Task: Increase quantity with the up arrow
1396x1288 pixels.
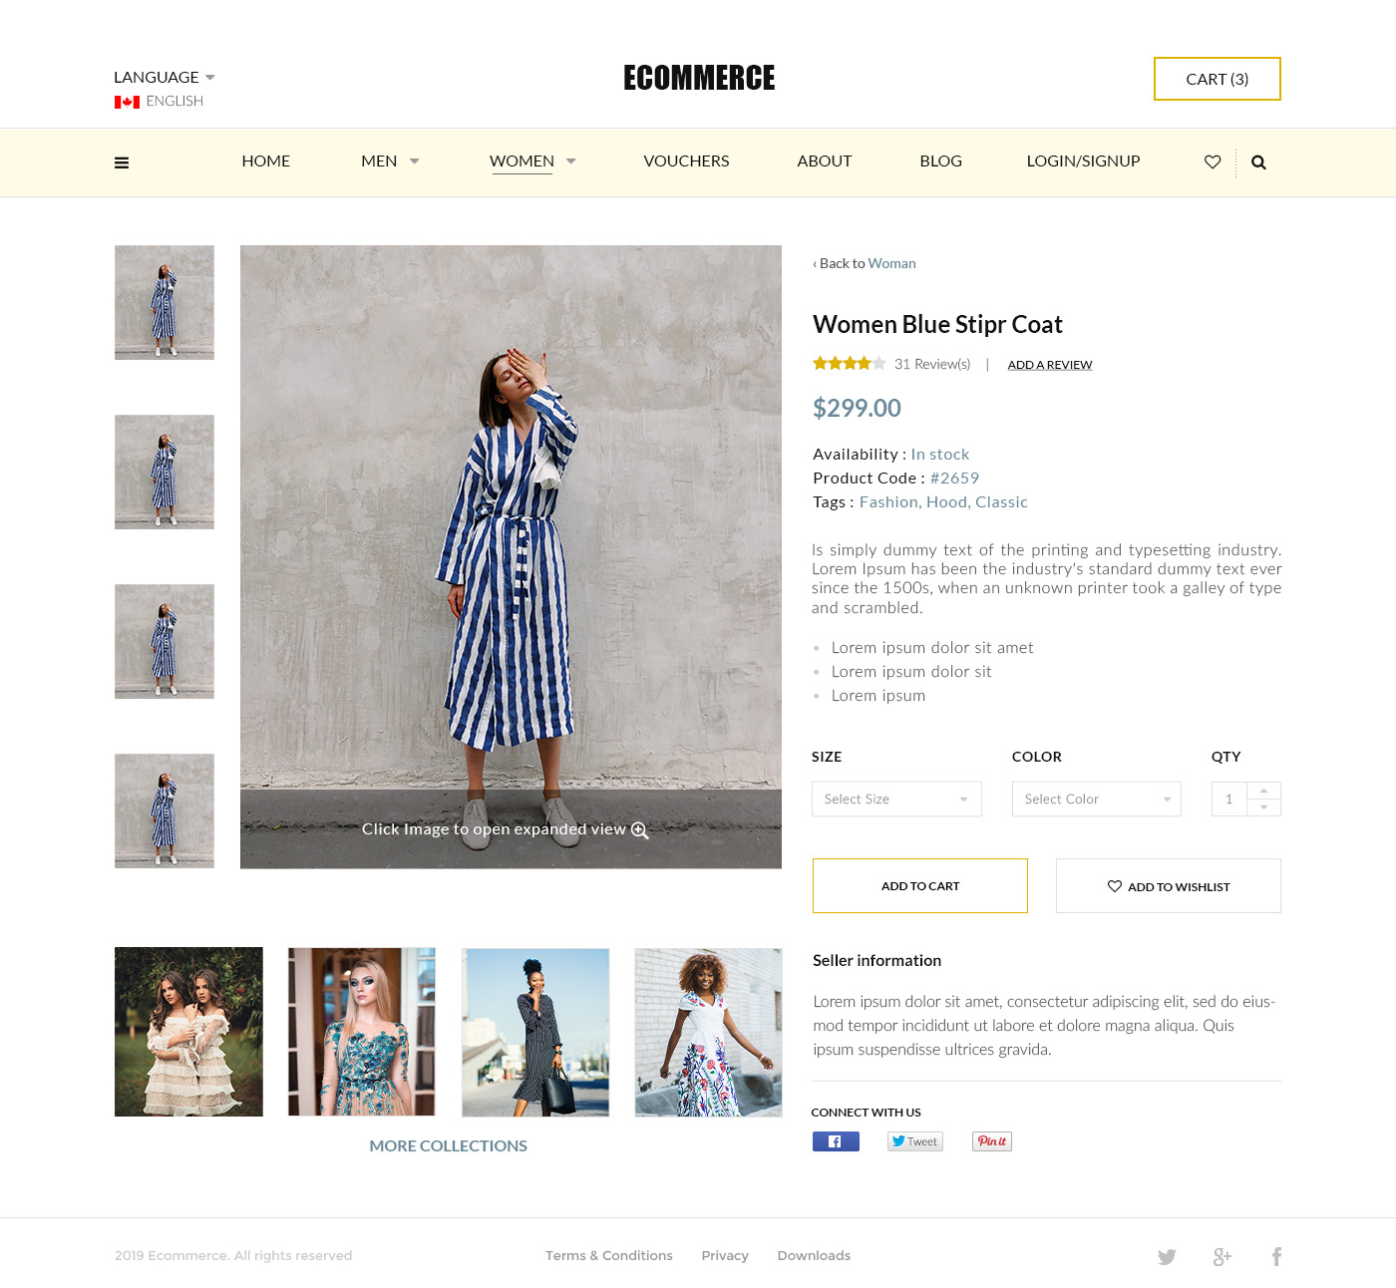Action: (1263, 791)
